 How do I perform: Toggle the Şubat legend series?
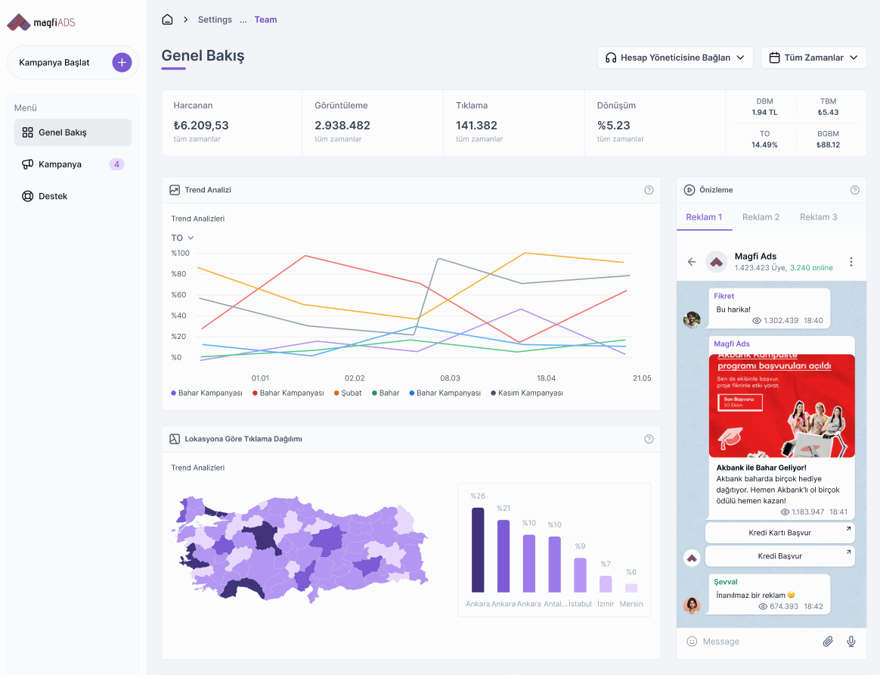point(347,393)
